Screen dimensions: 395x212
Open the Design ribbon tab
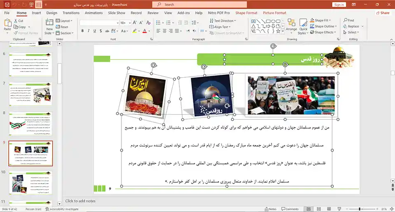point(52,13)
